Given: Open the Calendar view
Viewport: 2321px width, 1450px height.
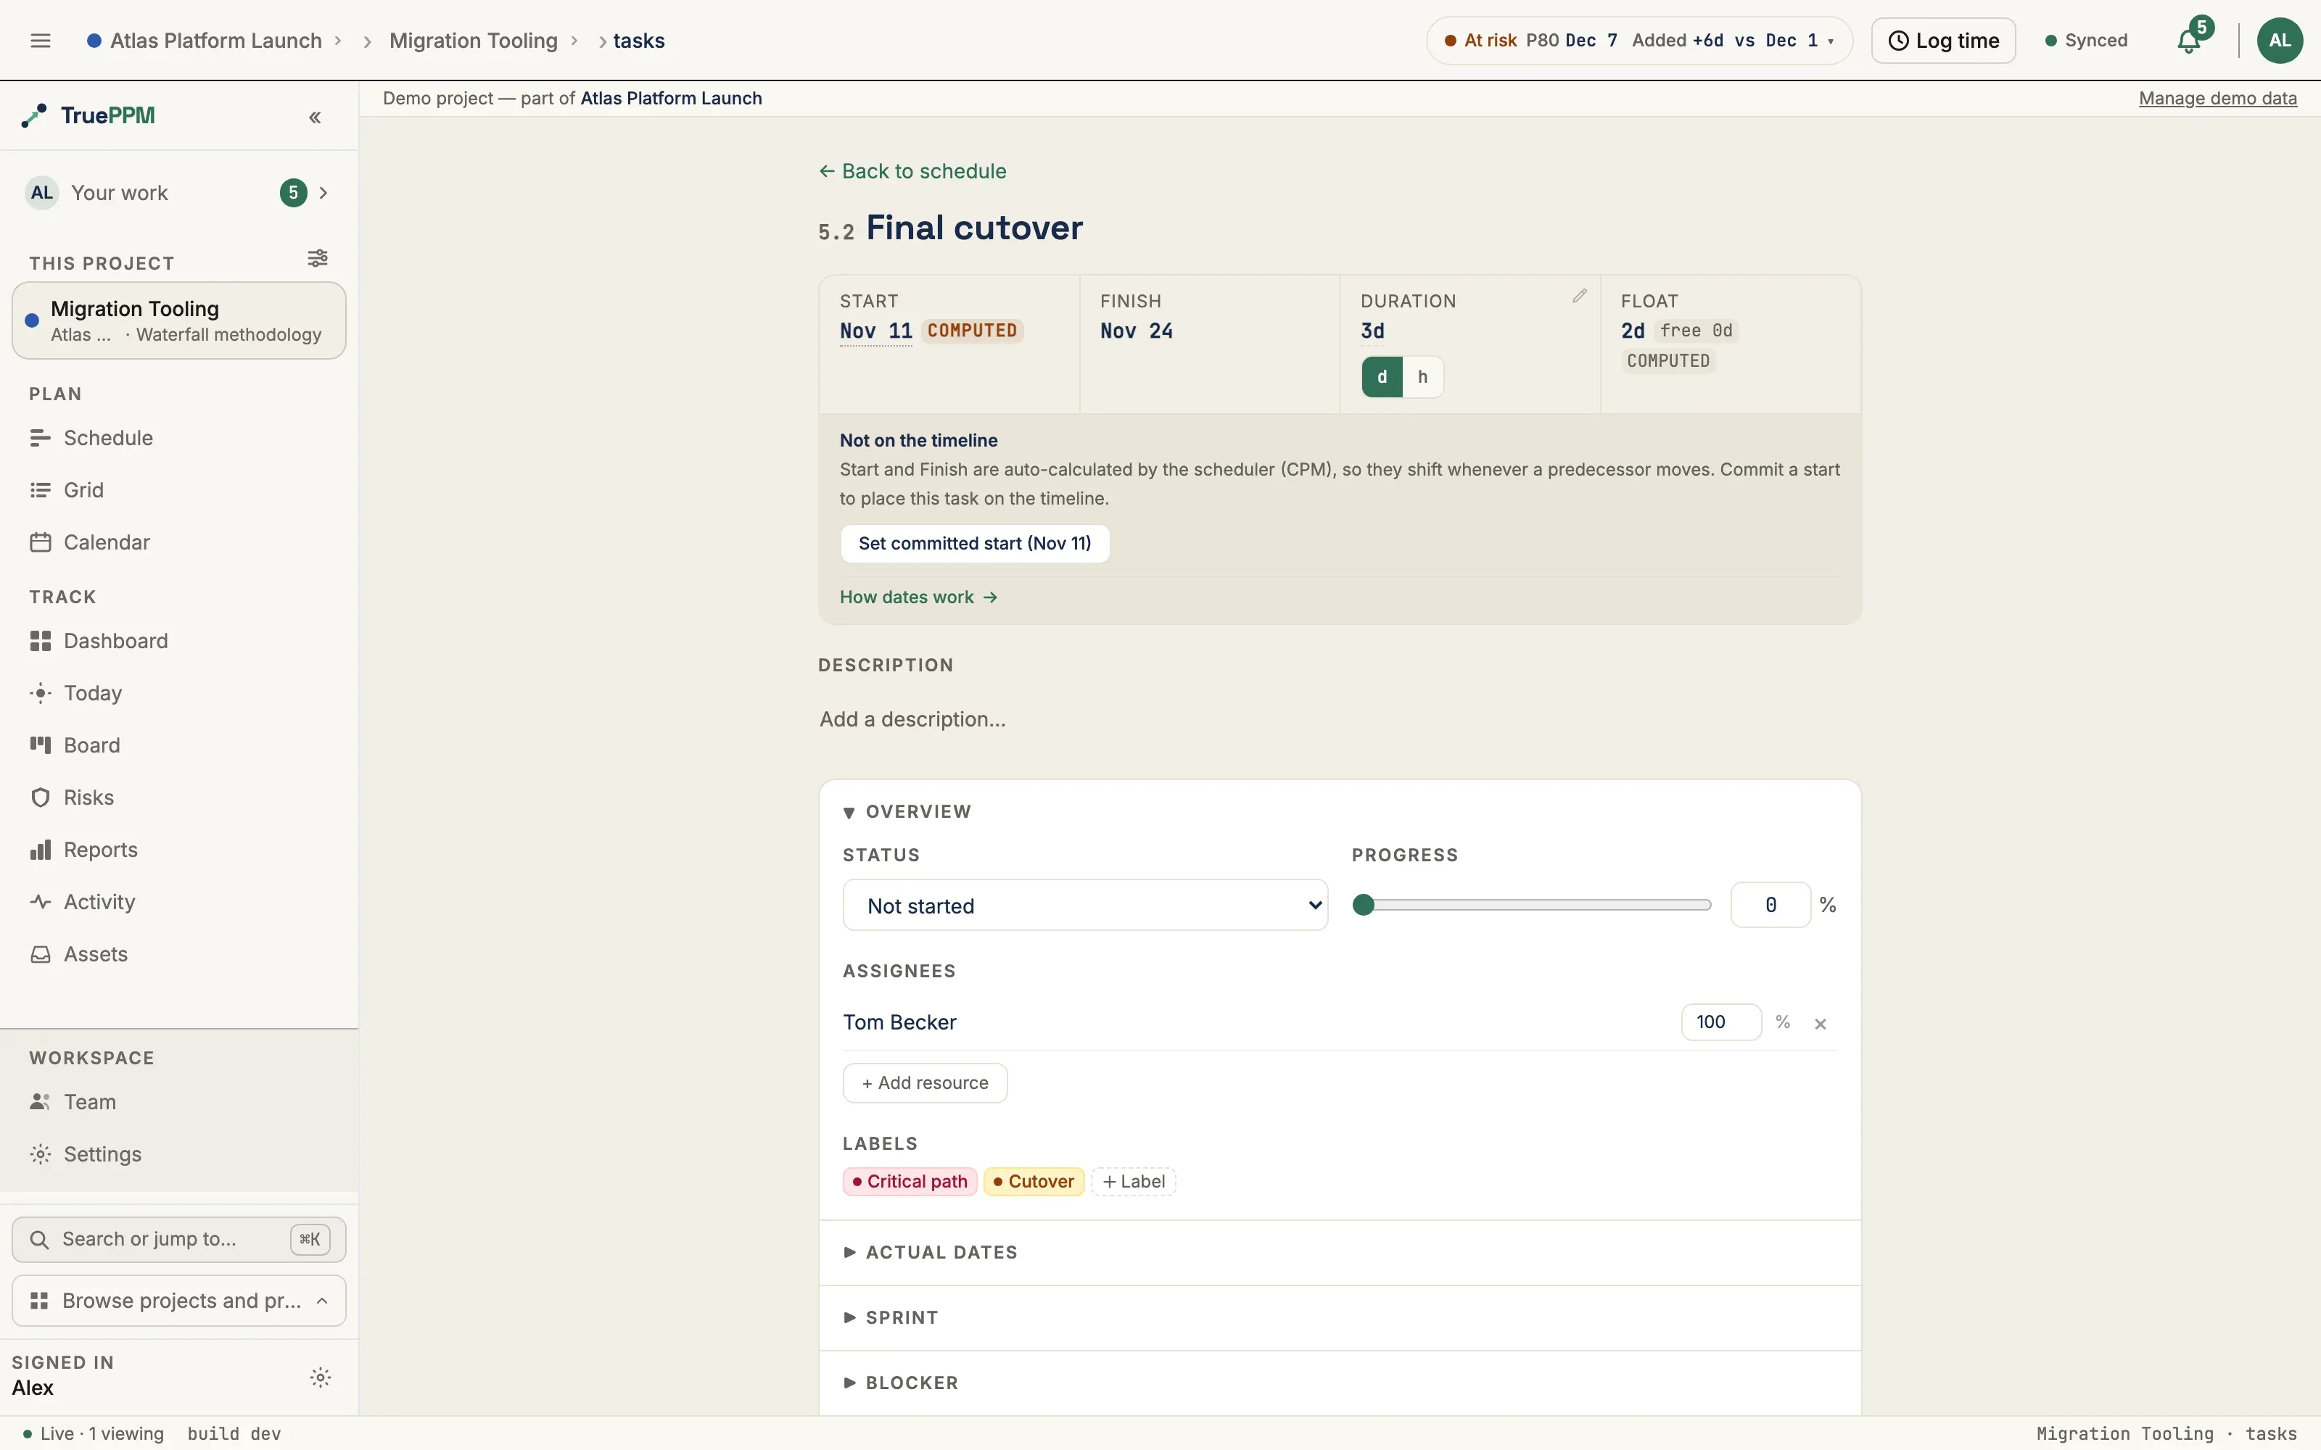Looking at the screenshot, I should (x=179, y=543).
